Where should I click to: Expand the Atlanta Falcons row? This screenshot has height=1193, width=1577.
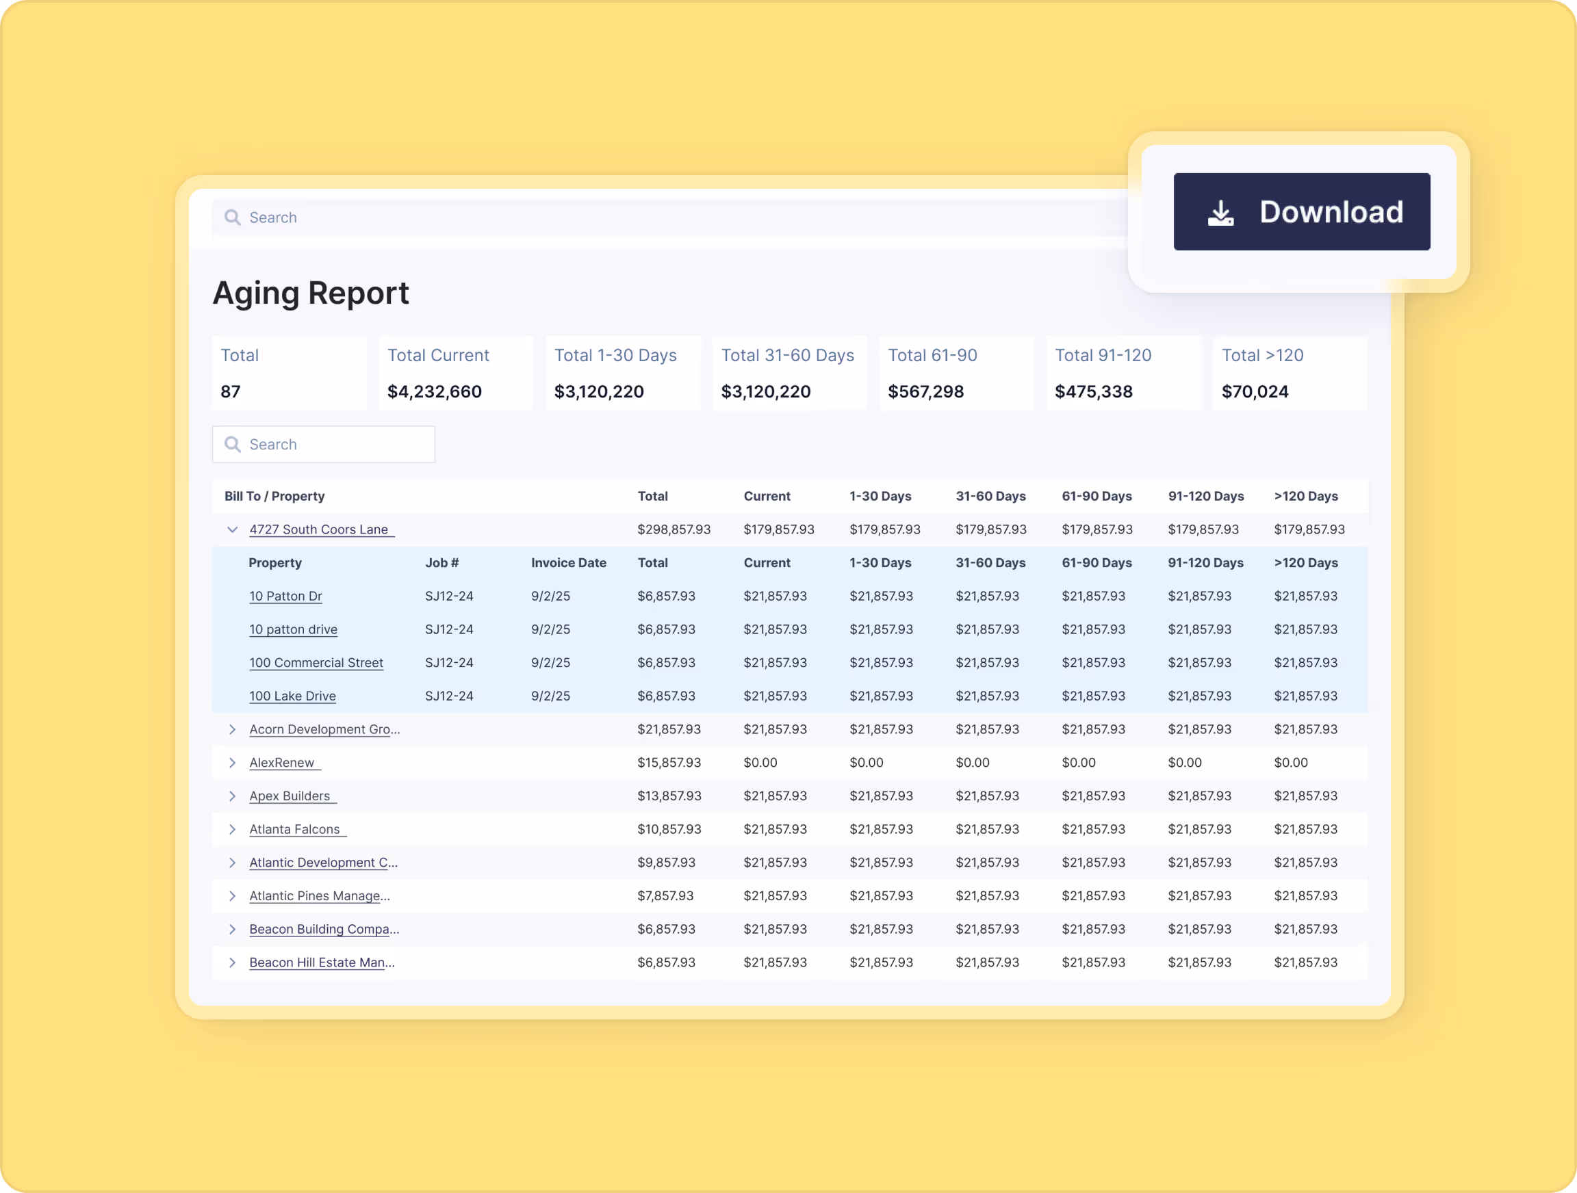(232, 829)
